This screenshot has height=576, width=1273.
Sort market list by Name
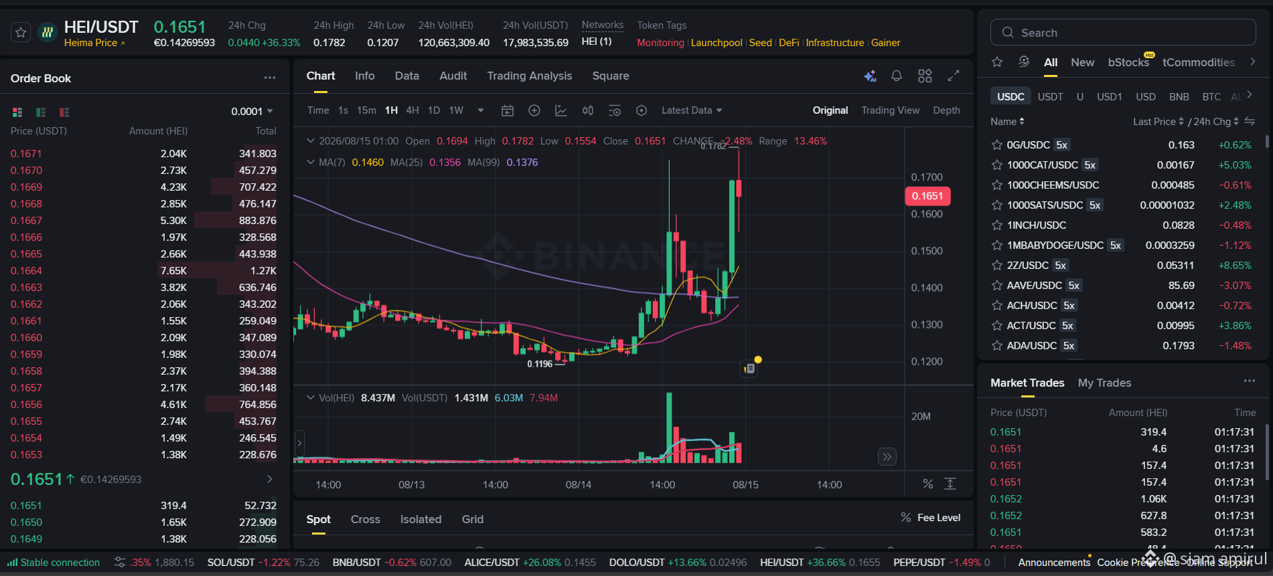[x=1007, y=122]
